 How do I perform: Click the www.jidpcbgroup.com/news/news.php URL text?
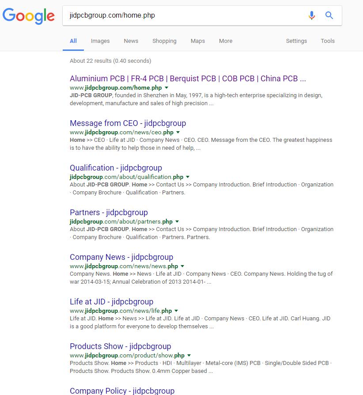124,266
